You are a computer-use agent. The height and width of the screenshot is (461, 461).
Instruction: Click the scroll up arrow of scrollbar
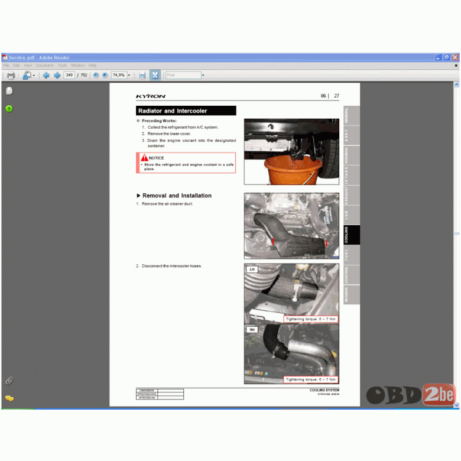pos(456,85)
